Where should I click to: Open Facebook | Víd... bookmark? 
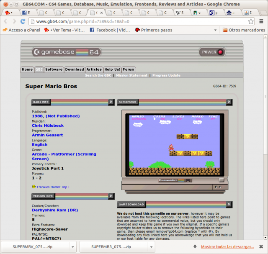(x=110, y=30)
